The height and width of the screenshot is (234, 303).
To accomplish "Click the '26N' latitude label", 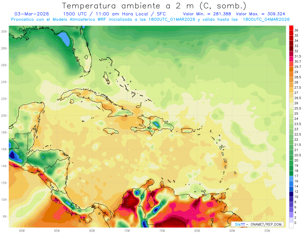I will tap(4, 65).
